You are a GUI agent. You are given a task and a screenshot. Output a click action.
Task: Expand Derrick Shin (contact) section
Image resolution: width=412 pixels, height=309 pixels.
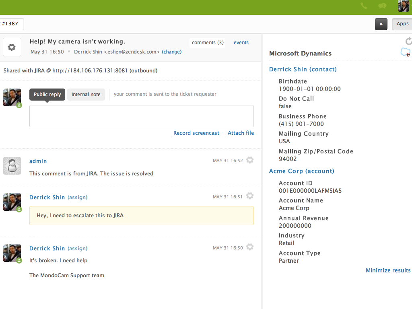pyautogui.click(x=303, y=69)
